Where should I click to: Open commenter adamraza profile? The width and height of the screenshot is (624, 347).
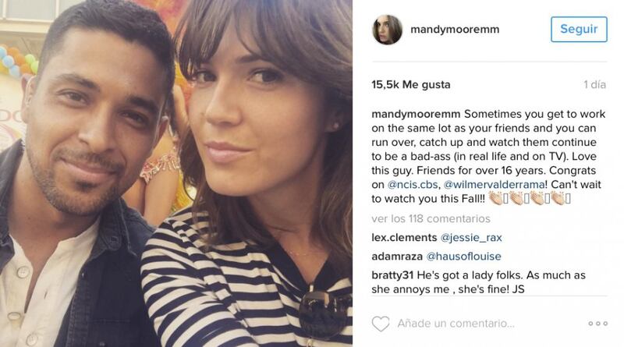pyautogui.click(x=397, y=257)
